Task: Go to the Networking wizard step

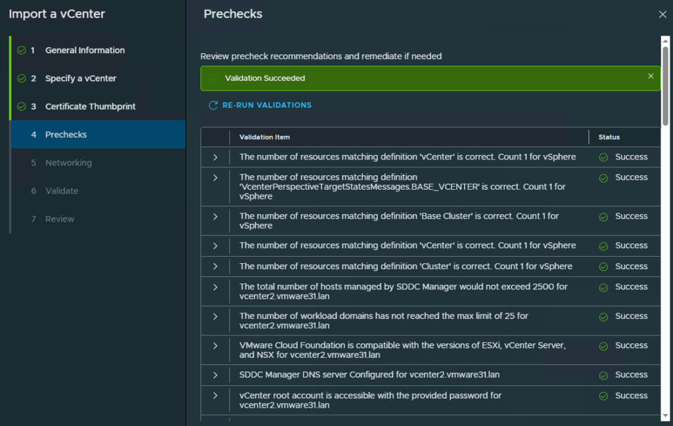Action: 68,163
